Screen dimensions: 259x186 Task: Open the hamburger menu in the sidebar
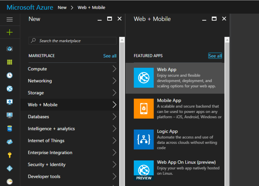10,20
